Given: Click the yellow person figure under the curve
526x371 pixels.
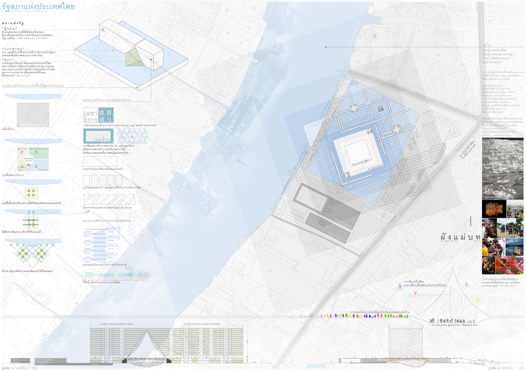Looking at the screenshot, I should [x=478, y=300].
